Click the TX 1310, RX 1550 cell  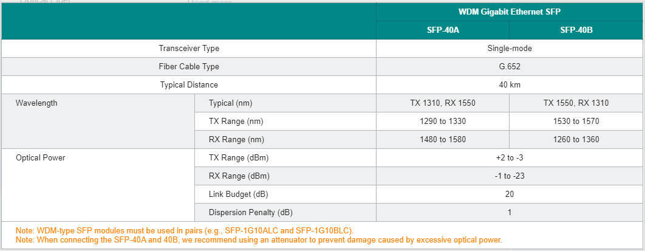[443, 103]
